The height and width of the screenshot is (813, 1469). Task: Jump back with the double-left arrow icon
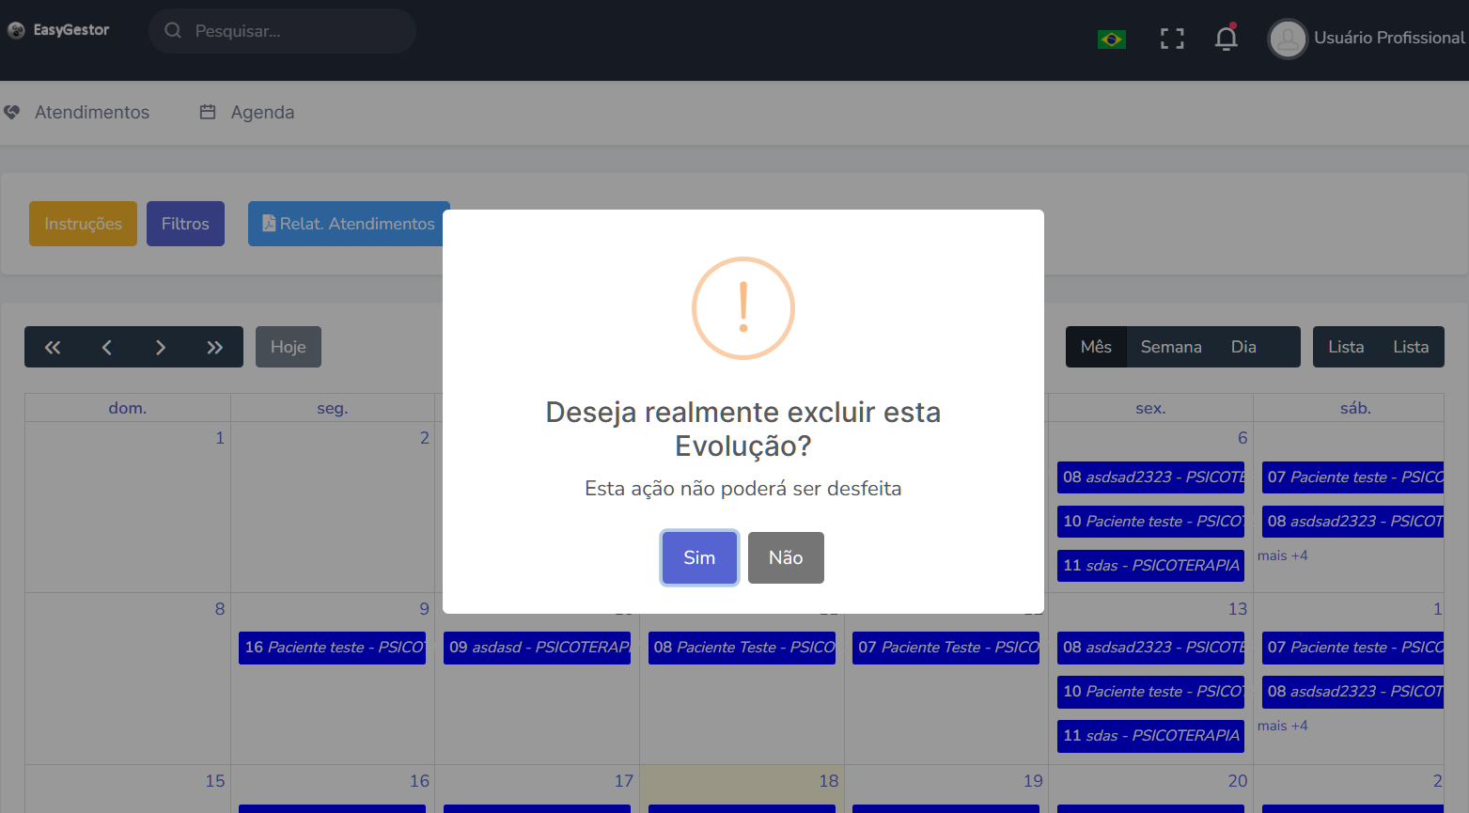pyautogui.click(x=53, y=347)
